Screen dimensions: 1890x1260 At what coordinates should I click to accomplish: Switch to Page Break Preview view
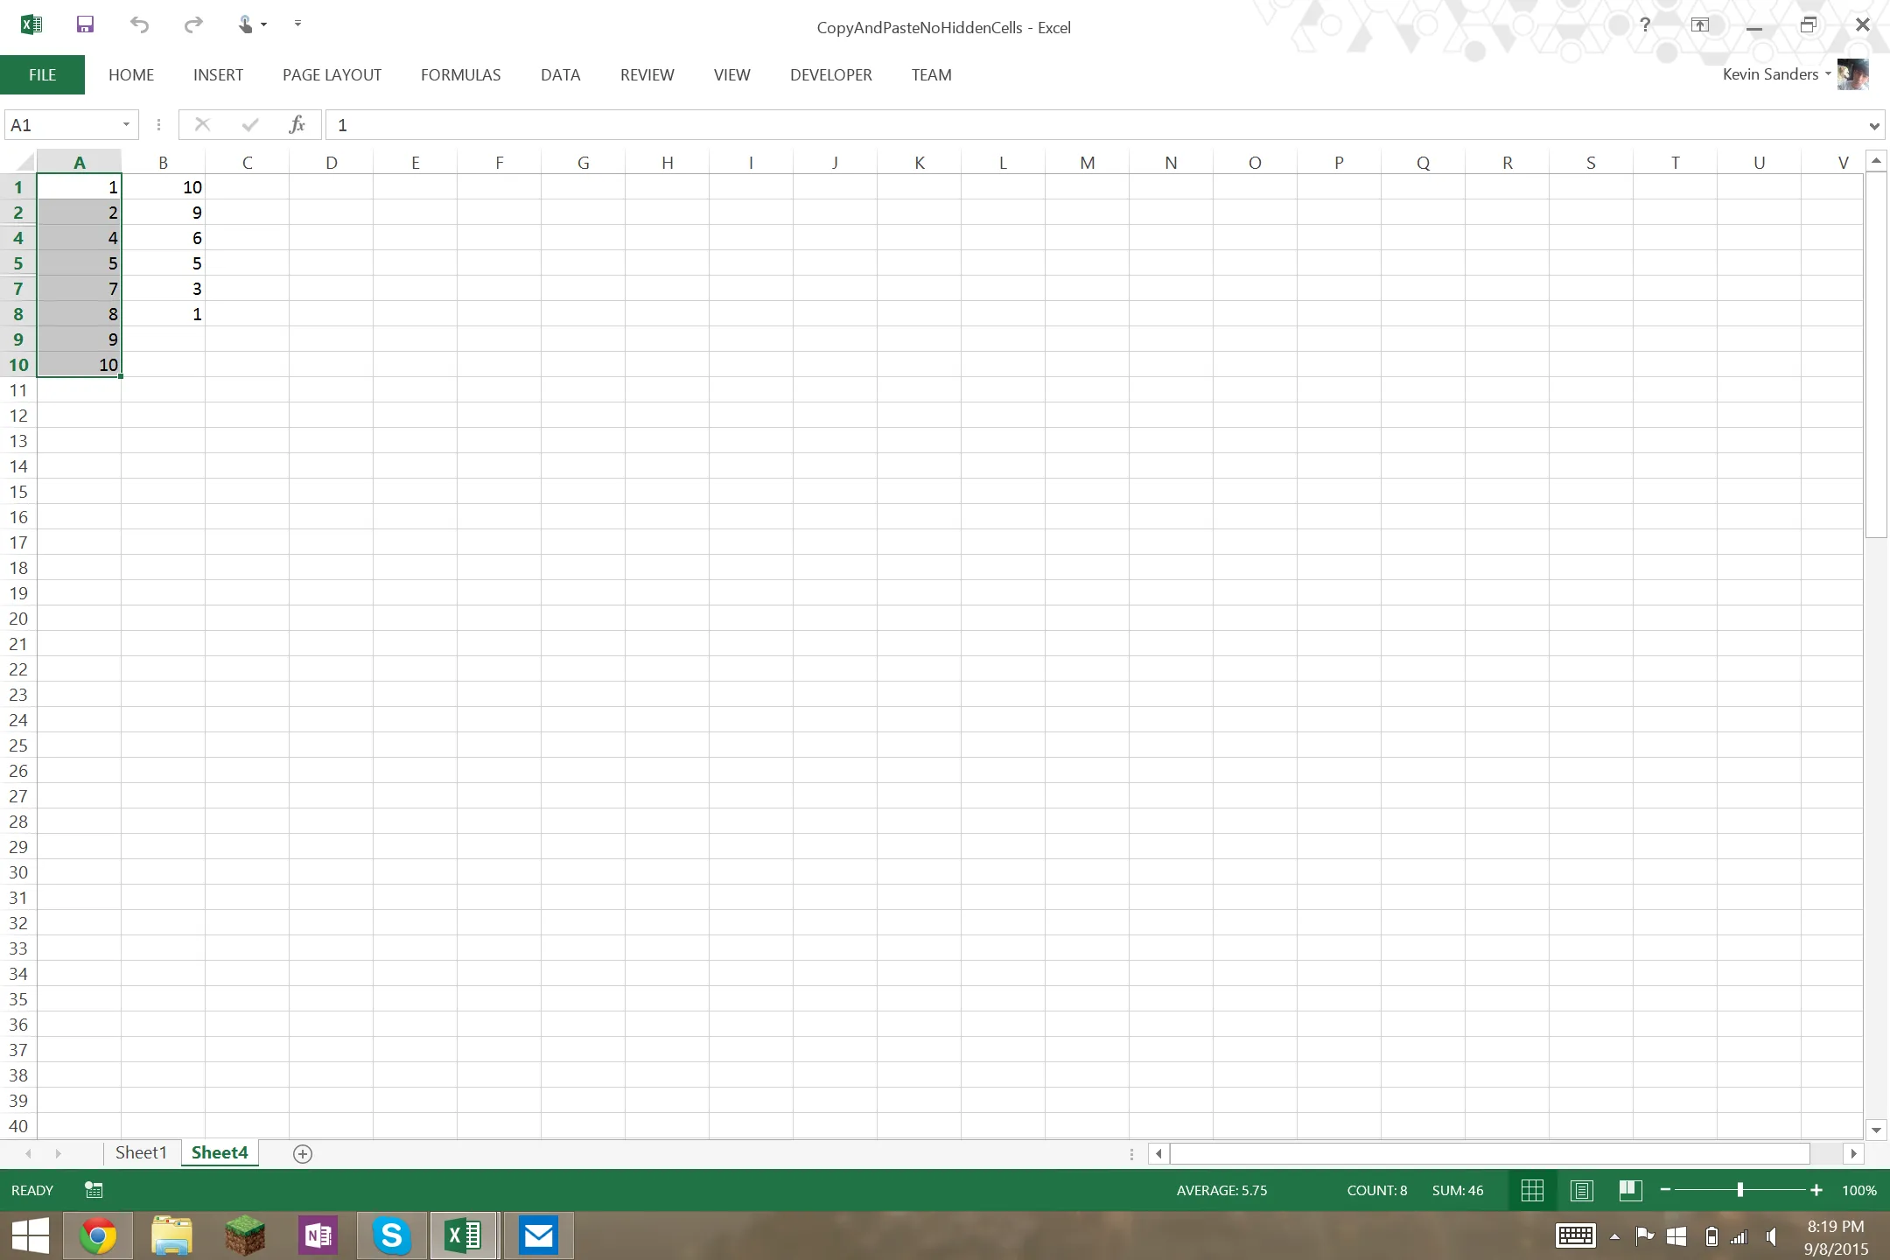coord(1629,1190)
